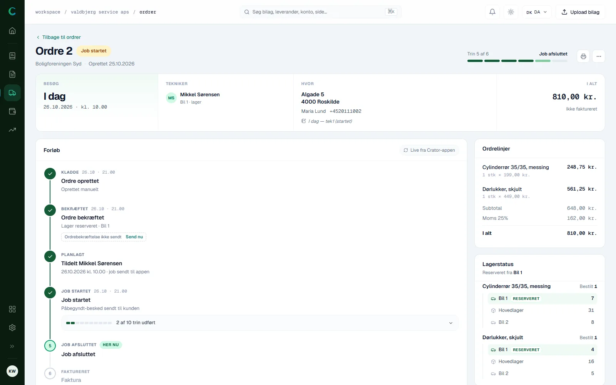Image resolution: width=616 pixels, height=385 pixels.
Task: Click Upload bilag button
Action: tap(580, 12)
